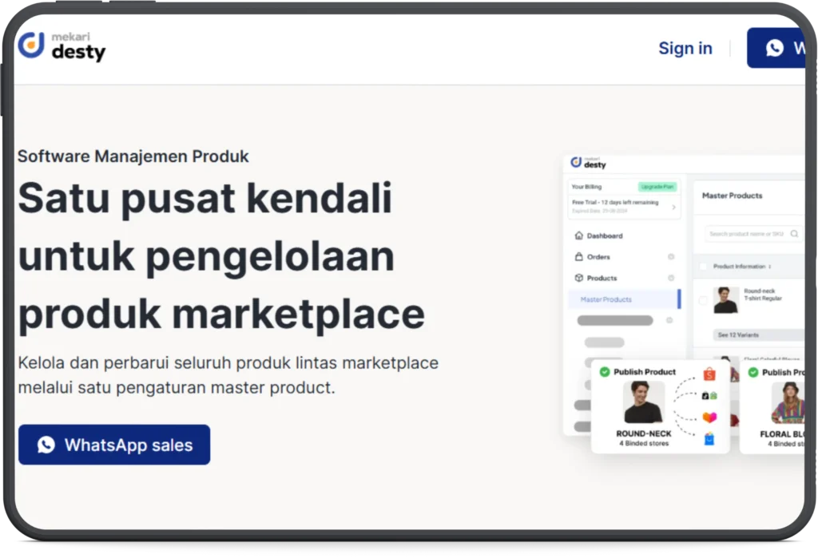Click the desty logo in dashboard preview
This screenshot has height=558, width=818.
coord(588,163)
